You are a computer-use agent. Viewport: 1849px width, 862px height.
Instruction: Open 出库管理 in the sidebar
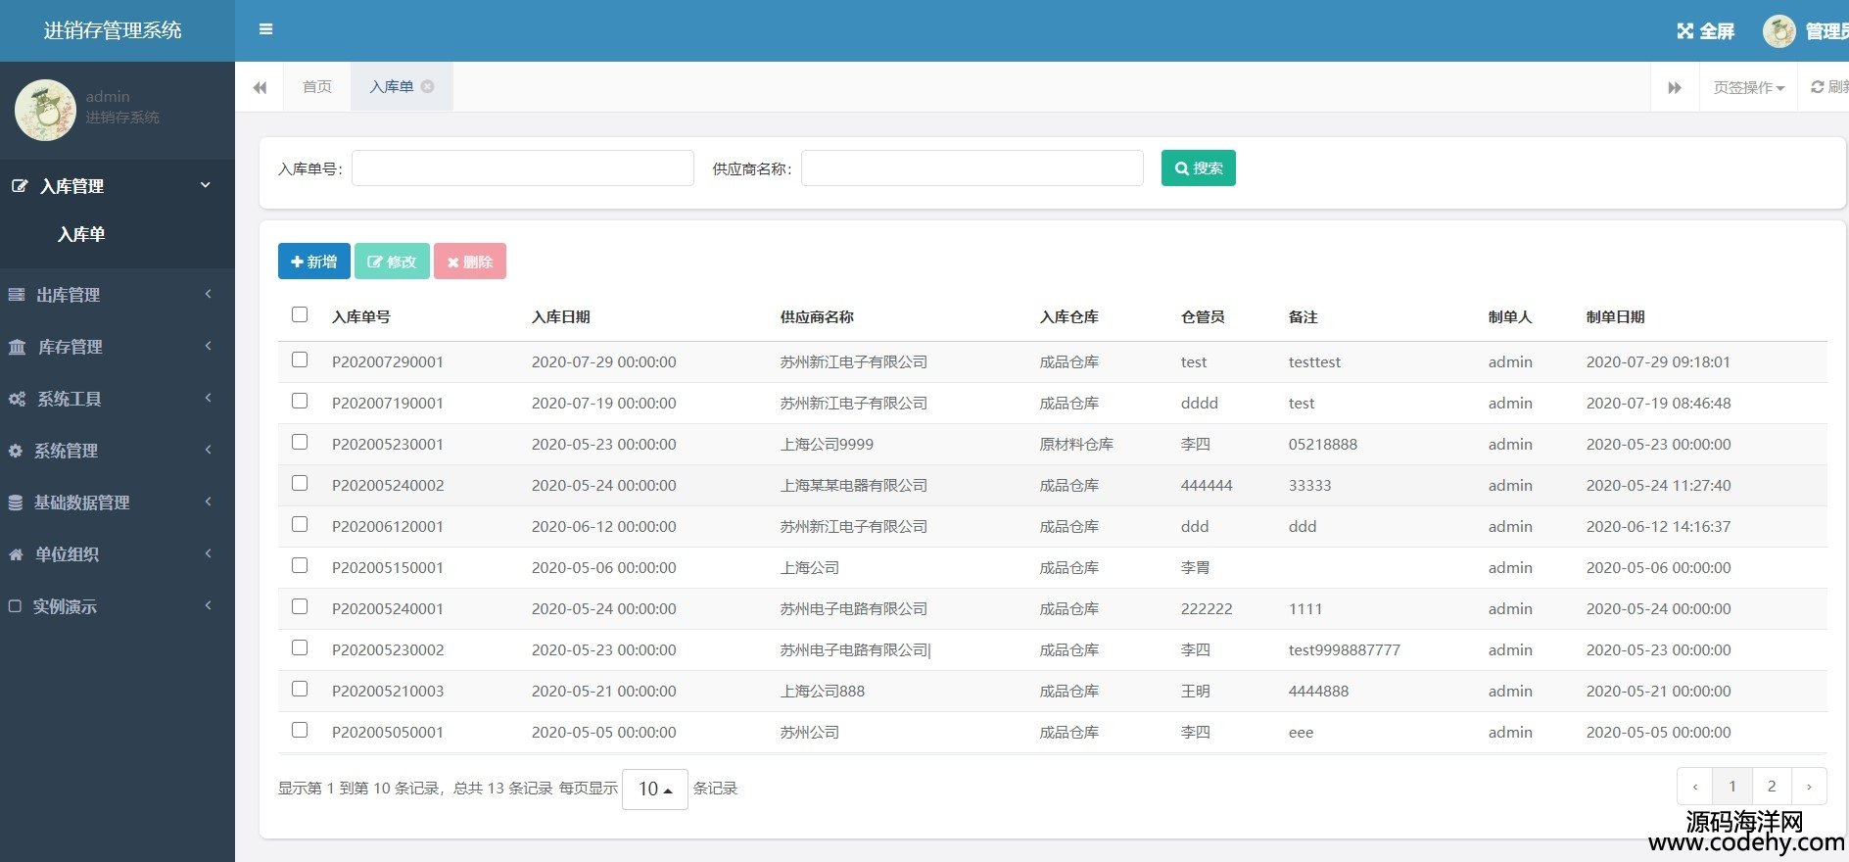click(68, 295)
